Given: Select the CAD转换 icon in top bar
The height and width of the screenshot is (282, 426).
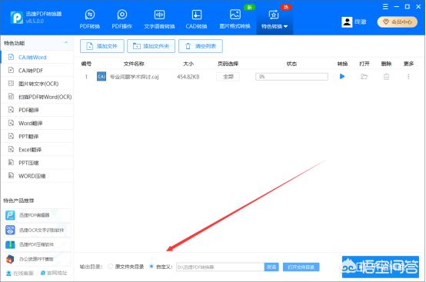Looking at the screenshot, I should pyautogui.click(x=196, y=15).
